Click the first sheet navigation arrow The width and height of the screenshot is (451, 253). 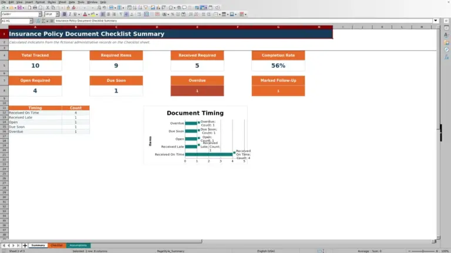pos(4,245)
